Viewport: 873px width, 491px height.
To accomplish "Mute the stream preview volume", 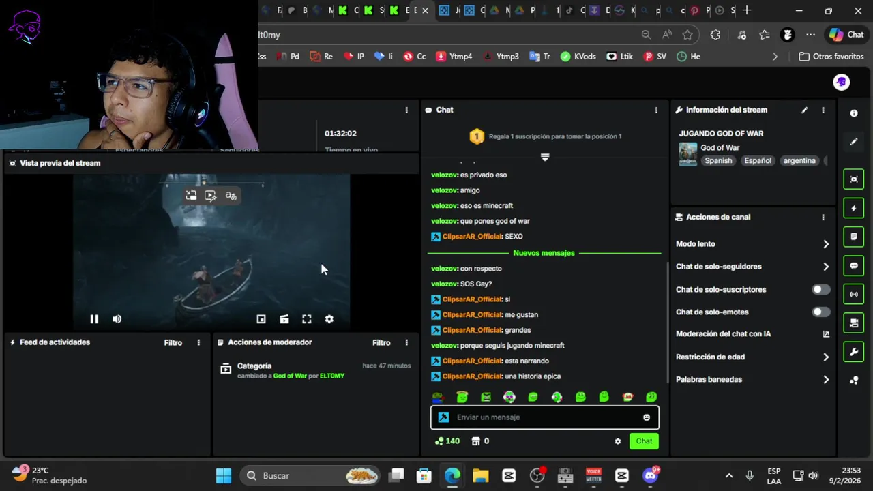I will tap(117, 319).
